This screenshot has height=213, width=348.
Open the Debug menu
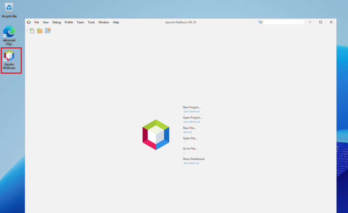pyautogui.click(x=57, y=22)
